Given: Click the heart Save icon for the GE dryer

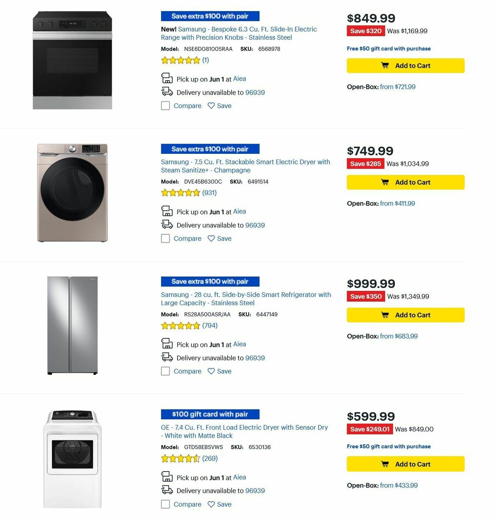Looking at the screenshot, I should (211, 504).
